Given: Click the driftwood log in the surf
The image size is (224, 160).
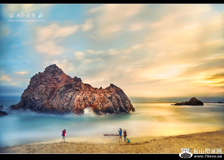Looking at the screenshot, I should coord(111,135).
